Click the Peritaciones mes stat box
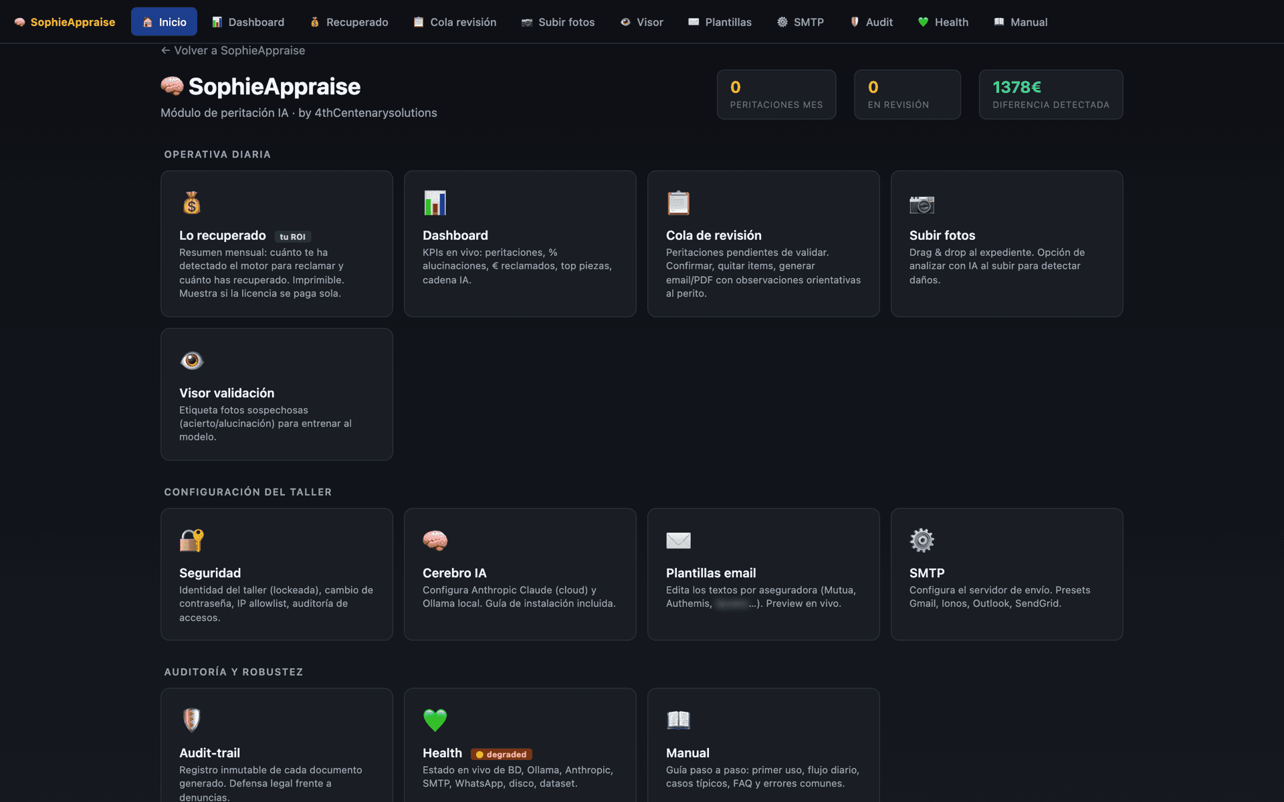This screenshot has width=1284, height=802. point(776,94)
